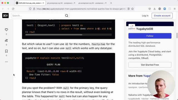Click the 'QUERY PLAN' heading text
Viewport: 178px width, 100px height.
point(53,65)
